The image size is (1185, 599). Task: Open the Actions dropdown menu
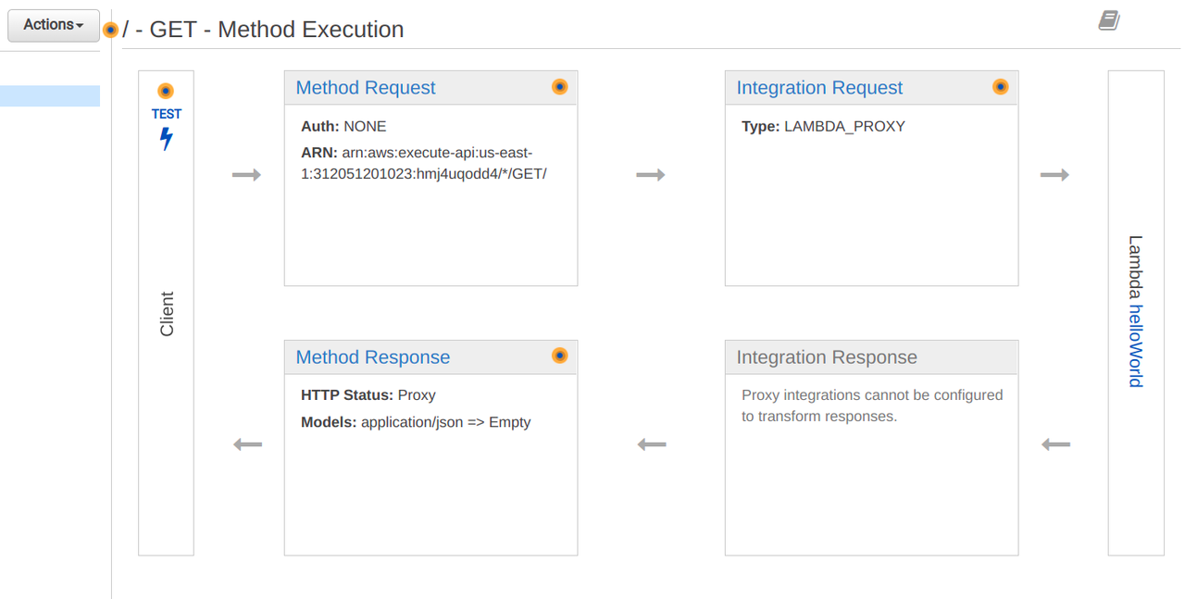click(53, 25)
